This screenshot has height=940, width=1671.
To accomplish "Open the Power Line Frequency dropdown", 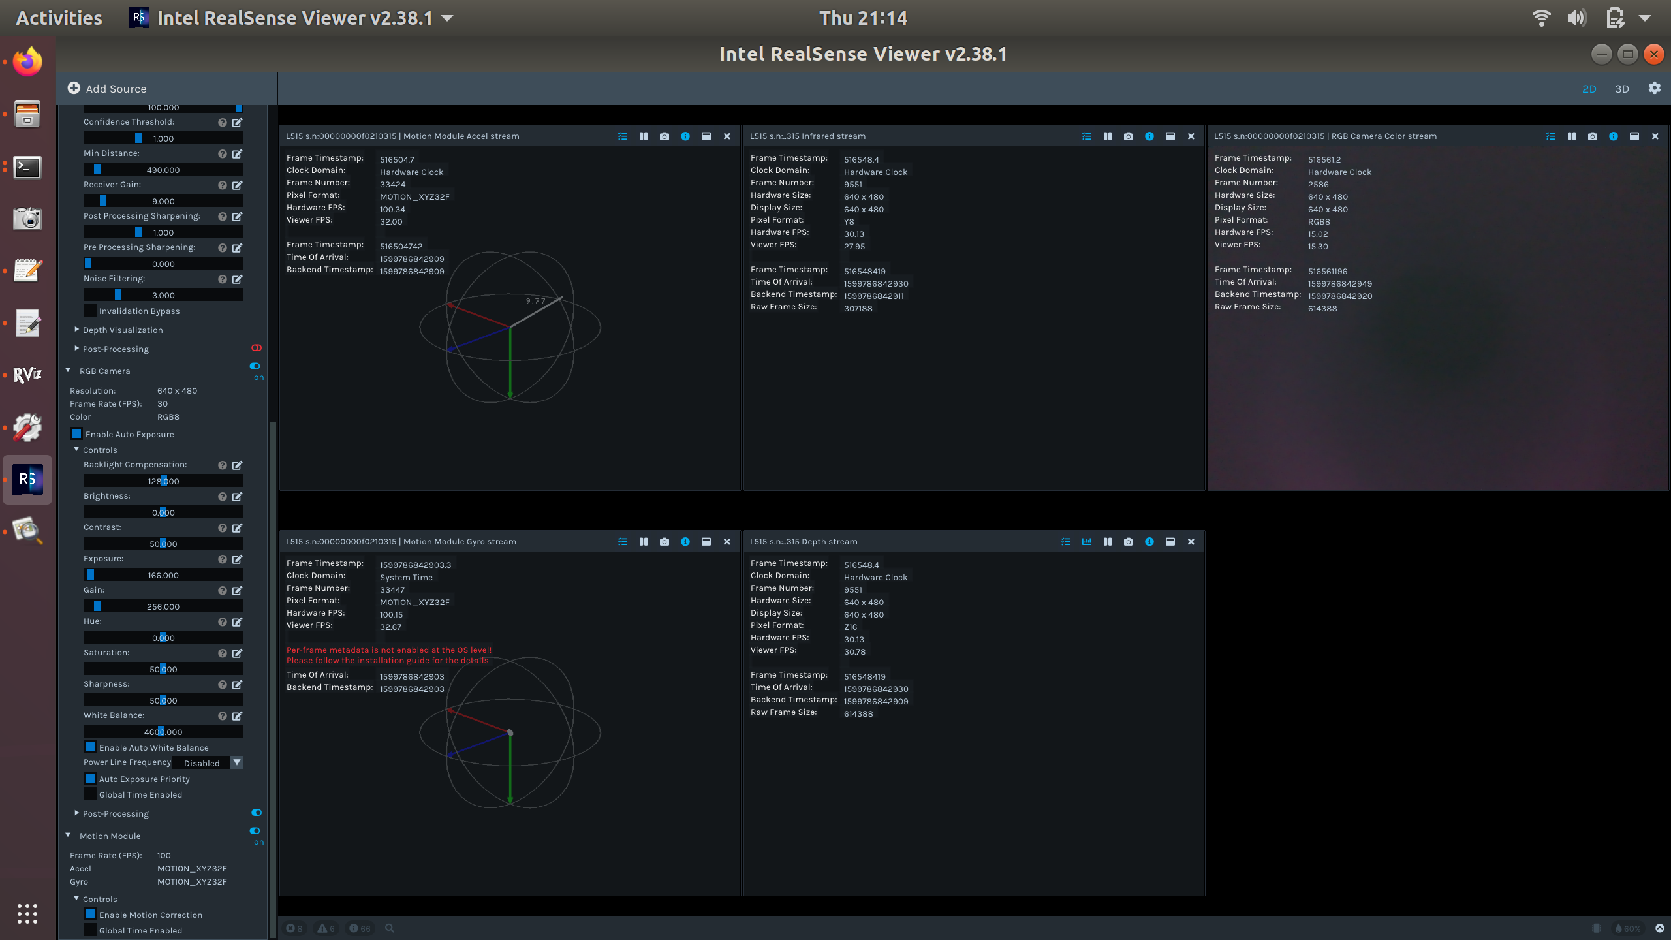I will click(x=237, y=762).
